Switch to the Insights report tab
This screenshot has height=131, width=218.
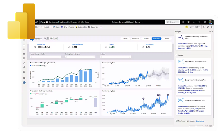[x=167, y=38]
